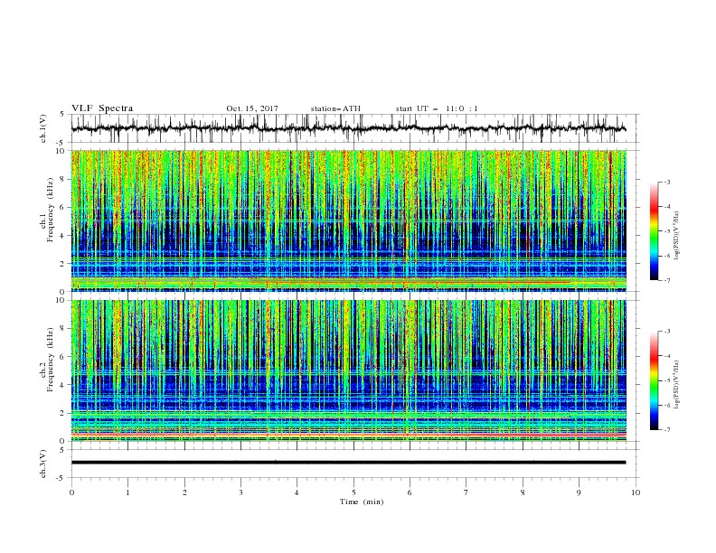Click the "9" tick on the time axis
The width and height of the screenshot is (716, 553).
click(579, 492)
